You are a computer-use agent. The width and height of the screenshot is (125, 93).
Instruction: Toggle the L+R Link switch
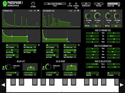pyautogui.click(x=70, y=4)
